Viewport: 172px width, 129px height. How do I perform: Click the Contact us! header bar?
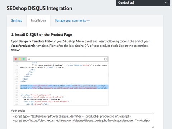point(143,3)
